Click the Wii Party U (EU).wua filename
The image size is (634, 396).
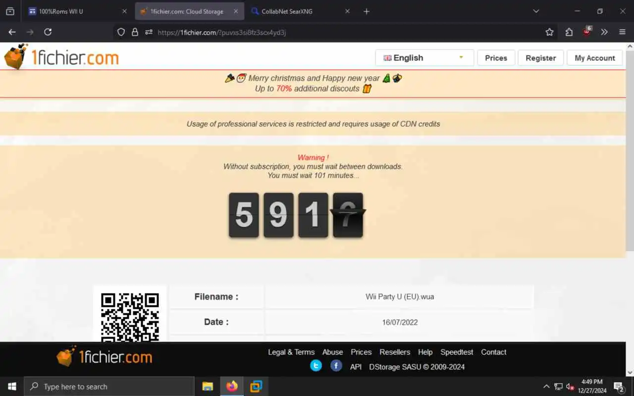click(x=400, y=297)
